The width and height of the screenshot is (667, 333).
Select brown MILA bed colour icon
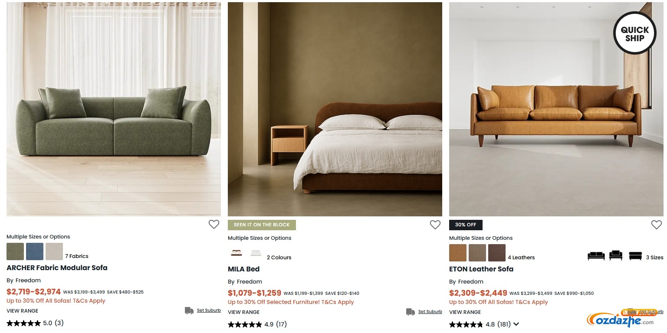point(237,253)
